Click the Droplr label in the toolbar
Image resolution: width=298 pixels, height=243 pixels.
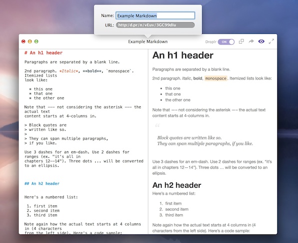click(x=211, y=42)
